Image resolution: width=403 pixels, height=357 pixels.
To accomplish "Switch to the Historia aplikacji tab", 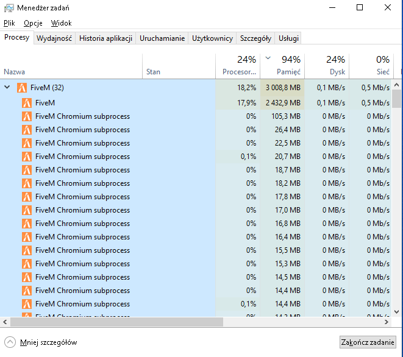I will tap(105, 38).
